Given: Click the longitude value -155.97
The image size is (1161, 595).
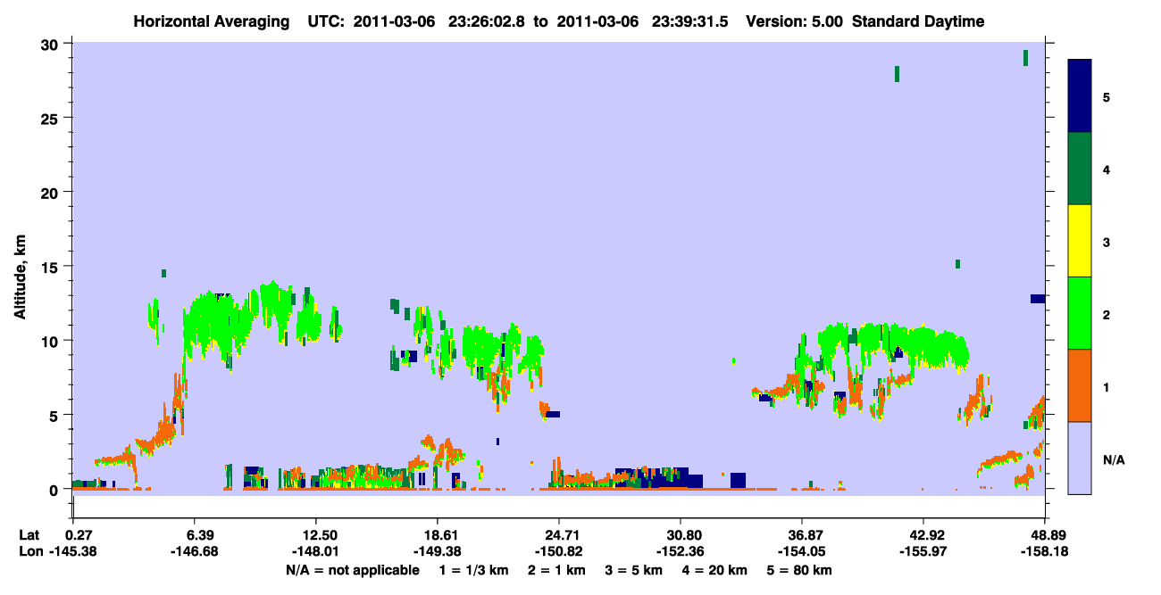Looking at the screenshot, I should pos(923,552).
